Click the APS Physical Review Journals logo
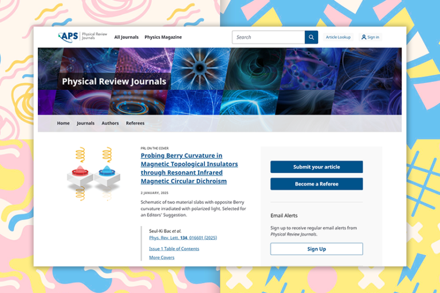The image size is (440, 293). point(78,37)
